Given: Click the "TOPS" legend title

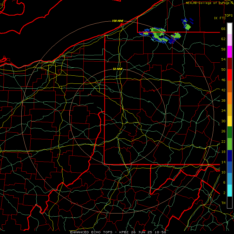Looking at the screenshot, I should tap(229, 15).
